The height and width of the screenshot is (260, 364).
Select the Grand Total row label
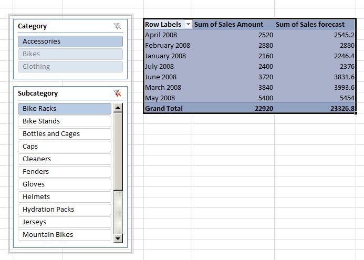[164, 108]
